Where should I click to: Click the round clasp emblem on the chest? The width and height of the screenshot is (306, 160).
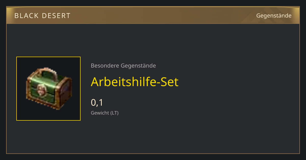tap(41, 89)
